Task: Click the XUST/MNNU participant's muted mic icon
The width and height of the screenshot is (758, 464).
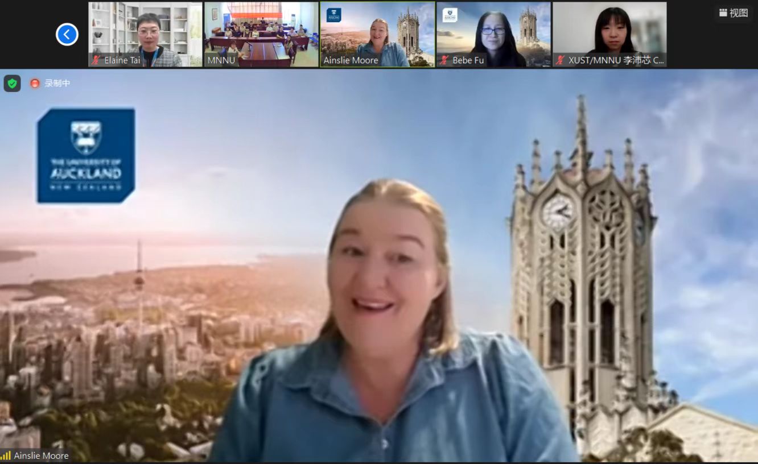Action: click(560, 60)
